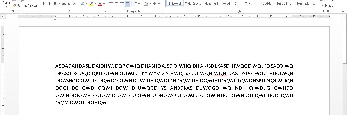Apply superscript formatting
Viewport: 347px width, 115px height.
coord(75,4)
